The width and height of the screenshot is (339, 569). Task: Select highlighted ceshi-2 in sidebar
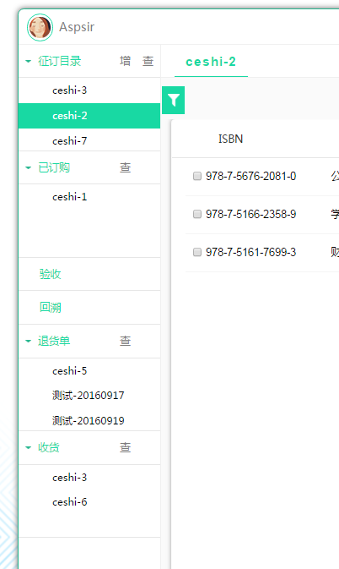[x=89, y=116]
